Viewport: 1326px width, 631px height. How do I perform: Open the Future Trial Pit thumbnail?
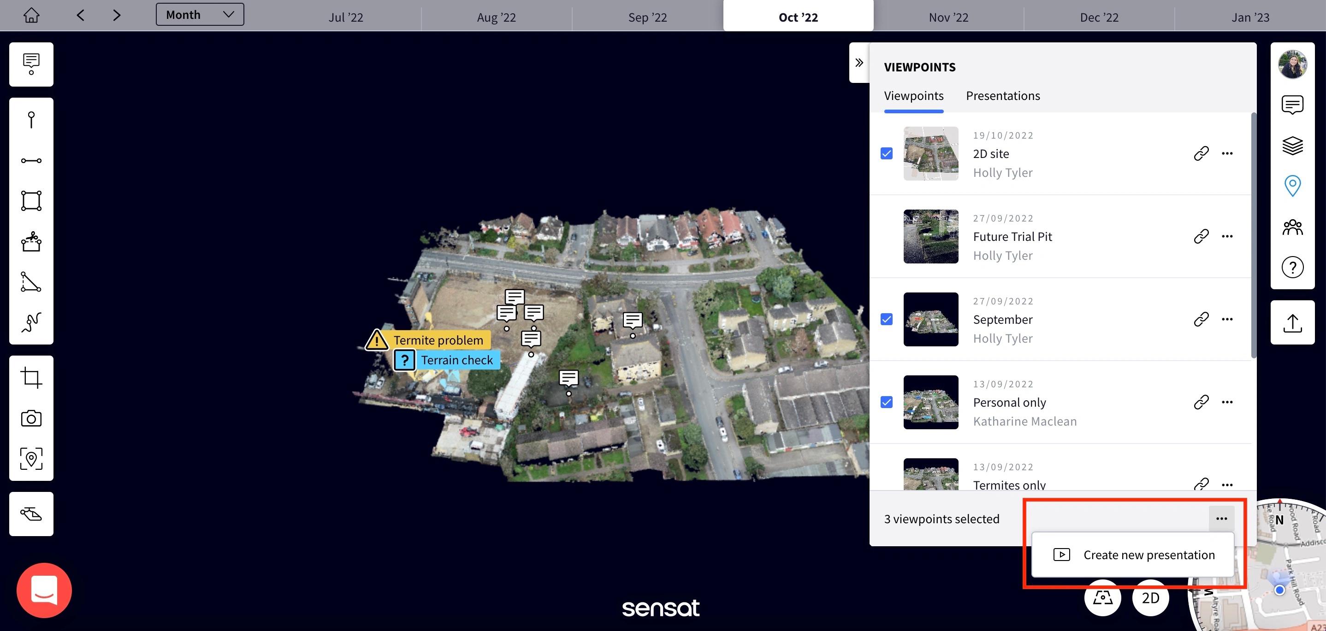tap(931, 237)
